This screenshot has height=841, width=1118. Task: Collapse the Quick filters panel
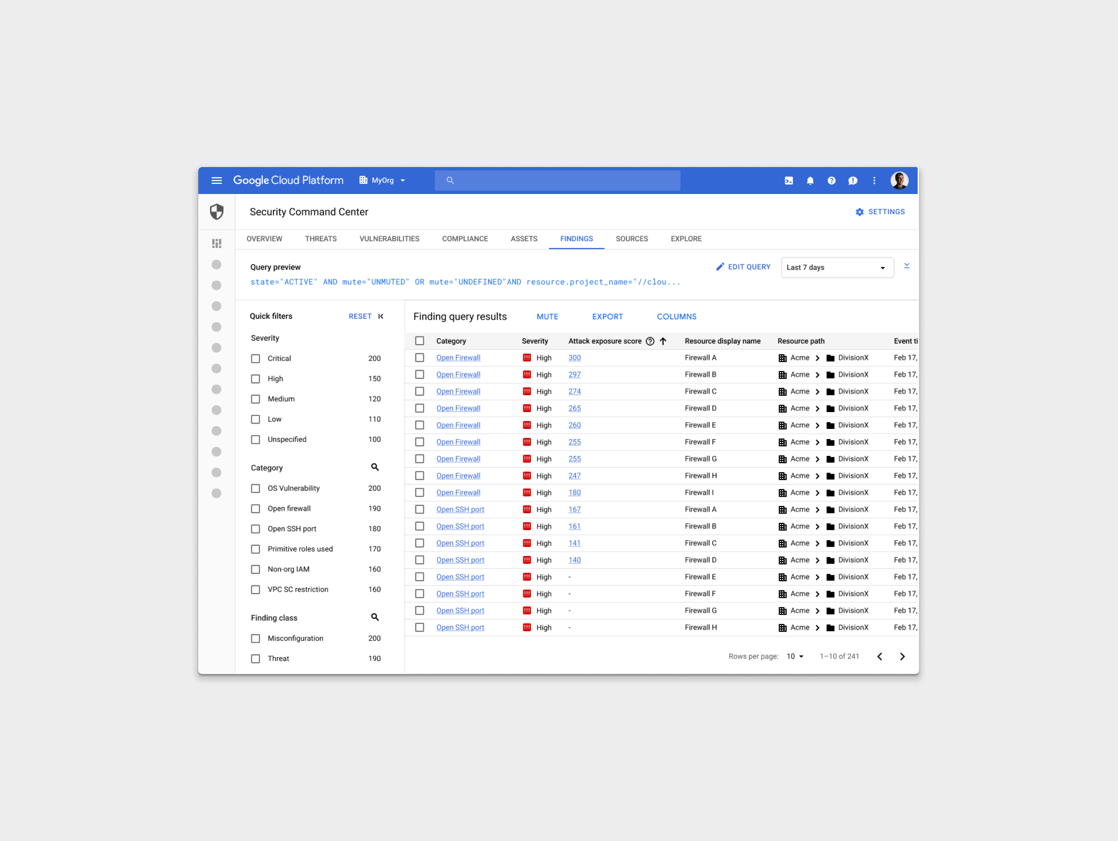380,316
